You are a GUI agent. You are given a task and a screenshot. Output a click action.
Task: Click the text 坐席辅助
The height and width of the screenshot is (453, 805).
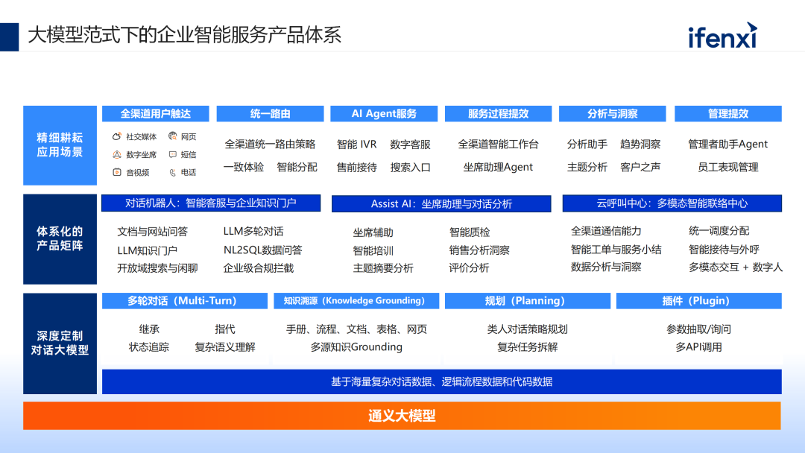point(373,233)
